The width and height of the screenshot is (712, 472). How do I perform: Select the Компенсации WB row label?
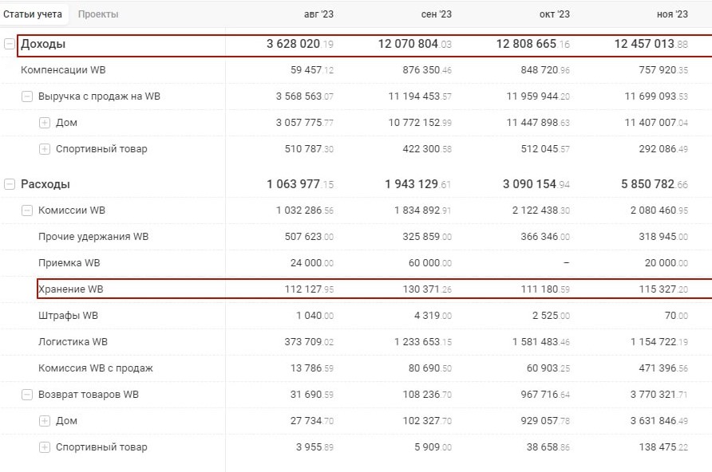[x=63, y=70]
